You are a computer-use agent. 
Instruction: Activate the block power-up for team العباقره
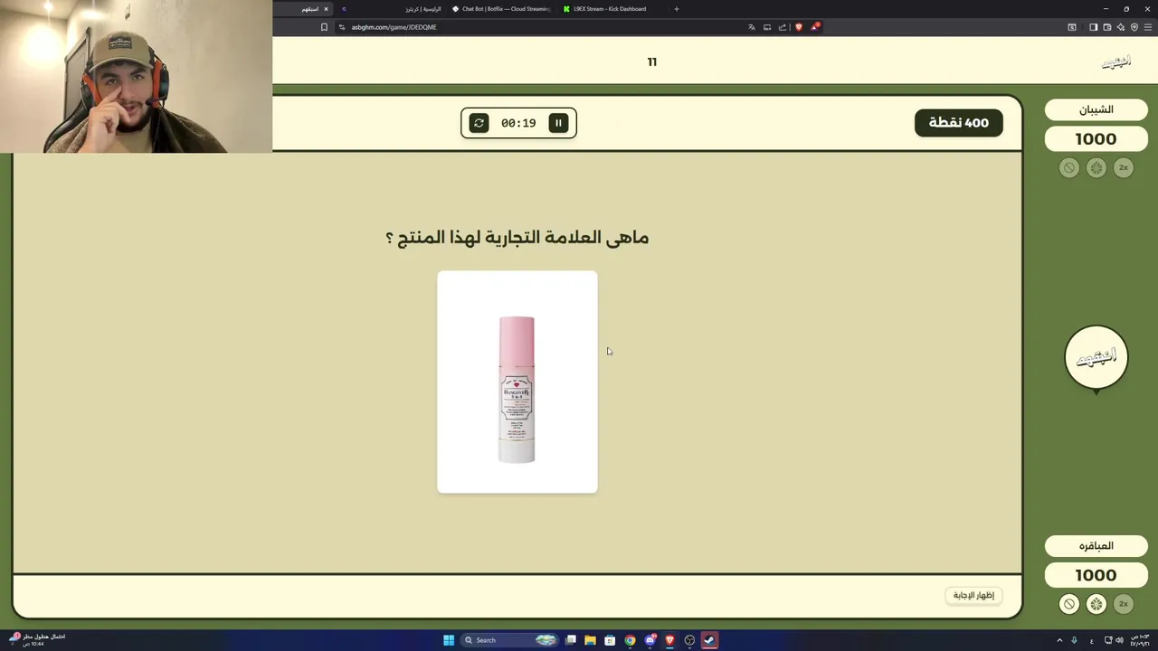(1069, 604)
